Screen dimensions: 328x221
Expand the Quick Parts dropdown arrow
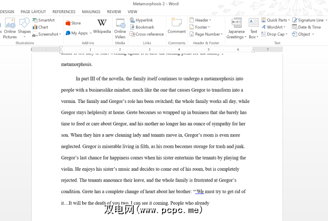[x=289, y=20]
